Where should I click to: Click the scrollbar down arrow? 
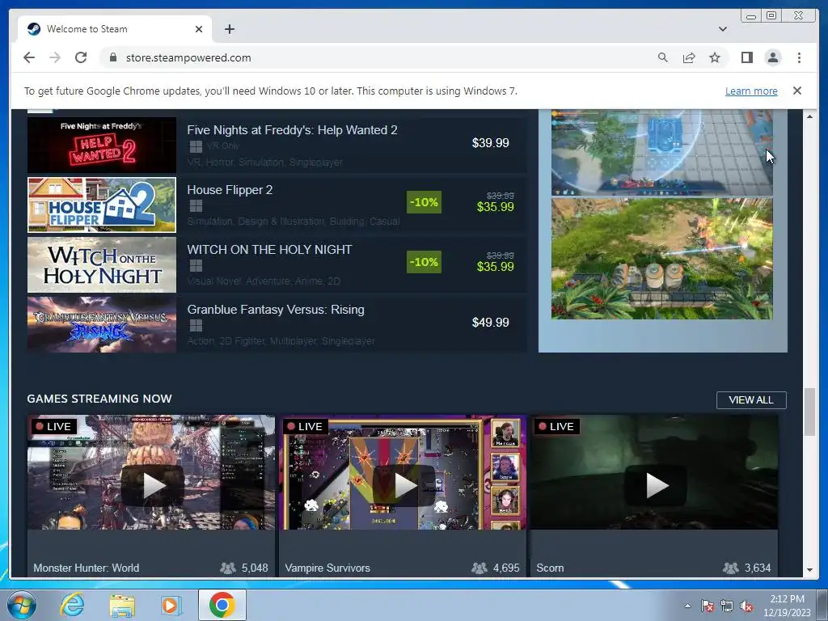(x=809, y=570)
